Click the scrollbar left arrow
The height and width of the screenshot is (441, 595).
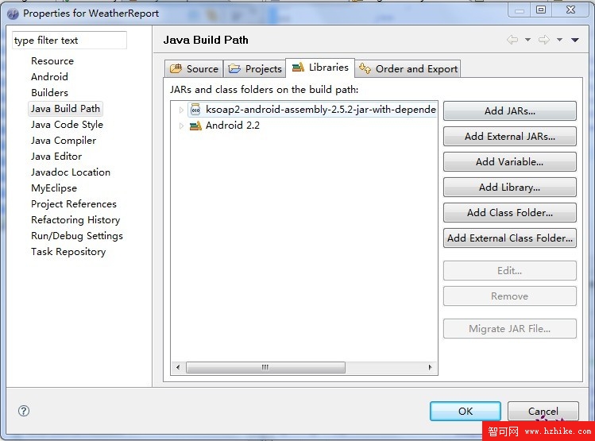[178, 367]
